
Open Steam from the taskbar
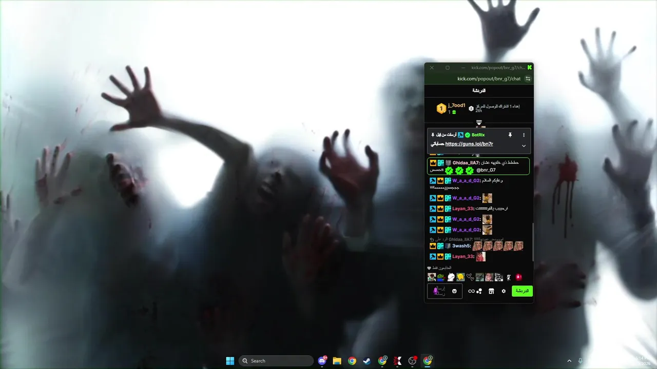point(367,361)
